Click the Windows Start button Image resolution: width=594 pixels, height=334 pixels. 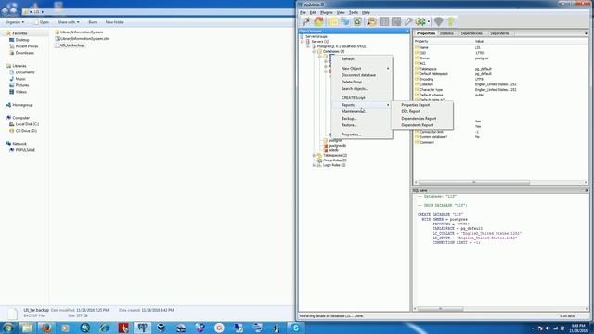(8, 328)
